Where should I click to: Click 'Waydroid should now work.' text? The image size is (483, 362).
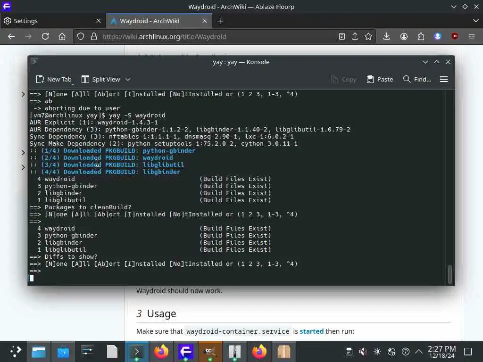(179, 291)
